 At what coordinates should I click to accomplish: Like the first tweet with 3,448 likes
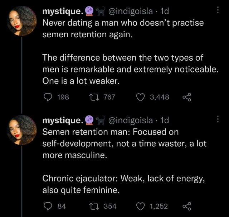142,97
